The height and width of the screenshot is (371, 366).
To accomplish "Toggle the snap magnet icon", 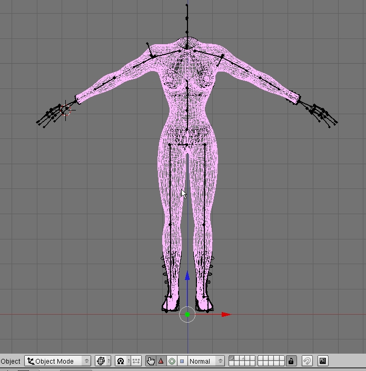I will [307, 361].
